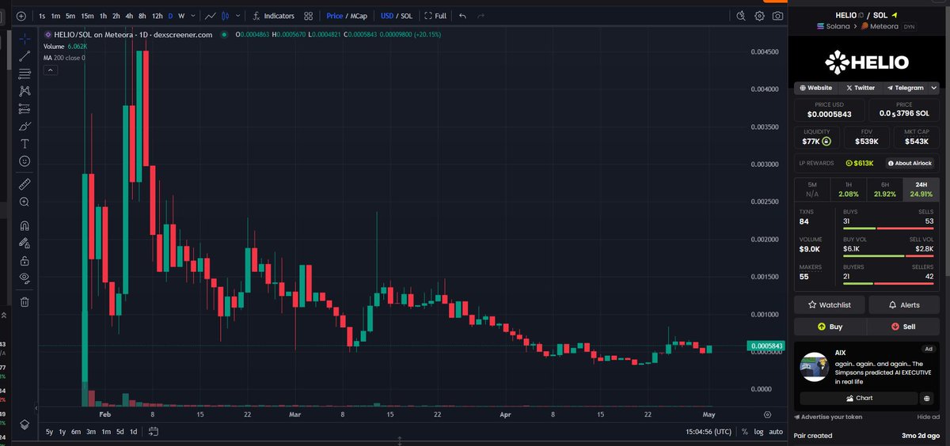Viewport: 950px width, 446px height.
Task: Select the 5M stats tab
Action: point(812,189)
